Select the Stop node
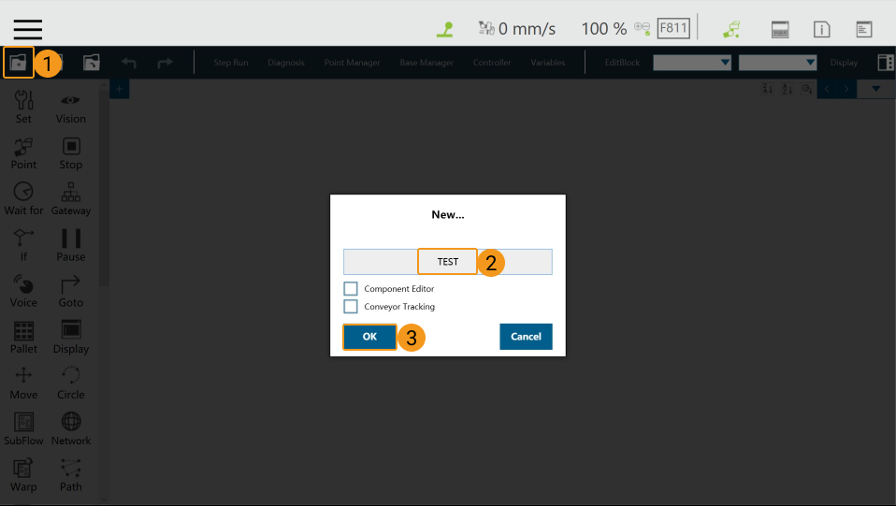 click(x=71, y=153)
